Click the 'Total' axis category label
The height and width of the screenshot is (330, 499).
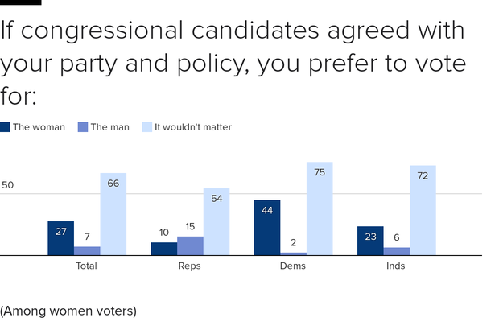point(86,266)
